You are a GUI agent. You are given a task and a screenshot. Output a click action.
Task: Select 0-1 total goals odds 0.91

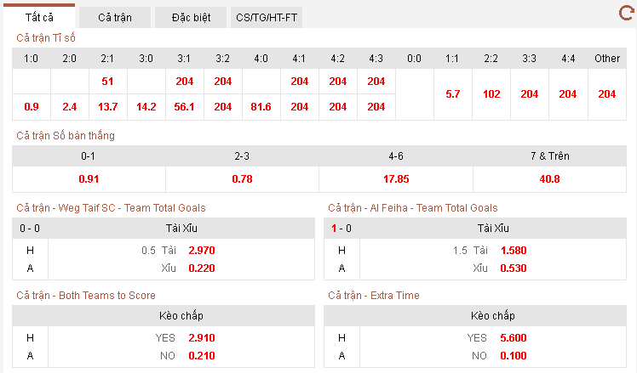click(89, 179)
